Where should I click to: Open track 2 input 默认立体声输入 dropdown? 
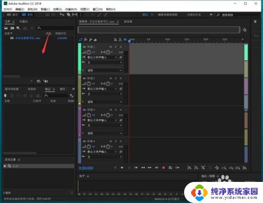[102, 89]
